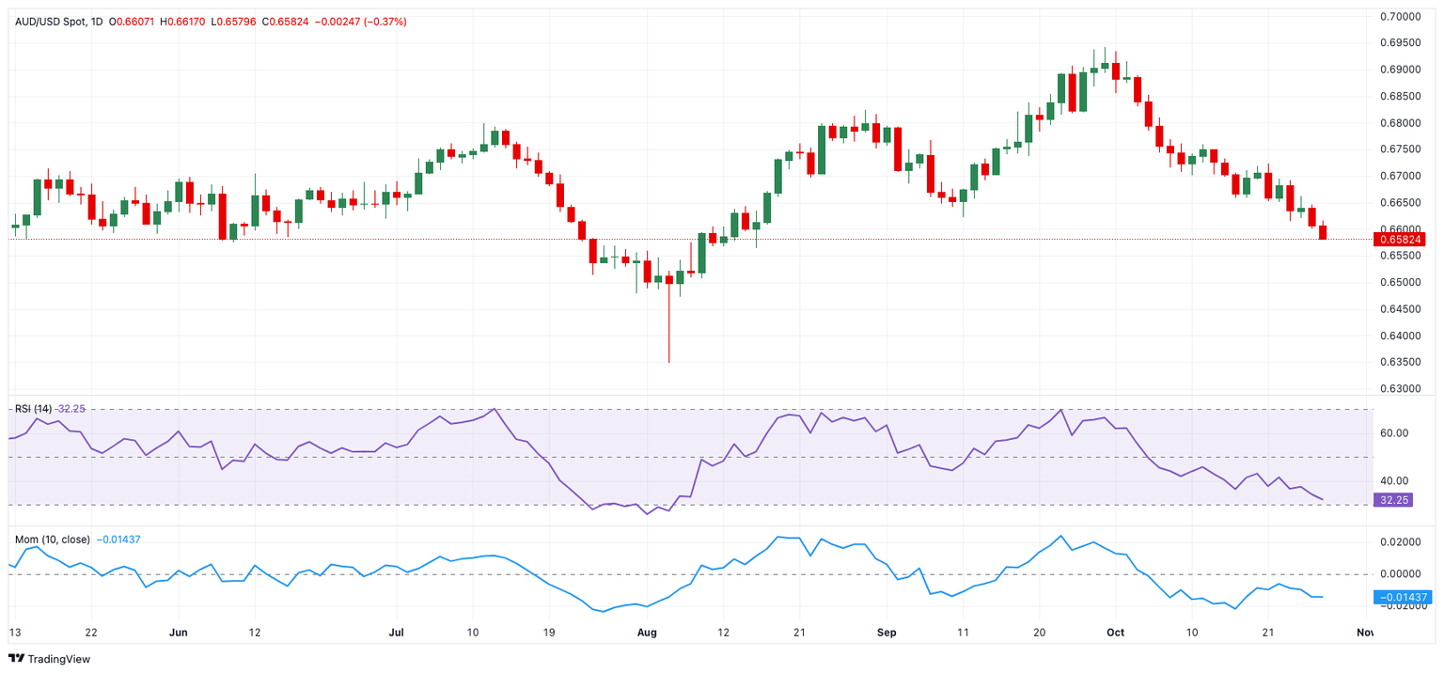Viewport: 1444px width, 673px height.
Task: Click the Nov label on the time axis
Action: pyautogui.click(x=1365, y=633)
